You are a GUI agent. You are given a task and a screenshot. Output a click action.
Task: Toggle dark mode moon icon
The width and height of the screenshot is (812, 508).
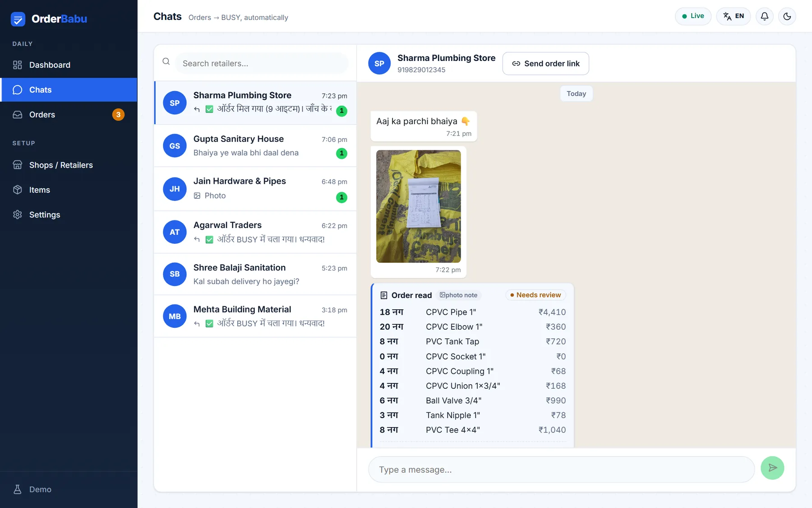pos(787,16)
